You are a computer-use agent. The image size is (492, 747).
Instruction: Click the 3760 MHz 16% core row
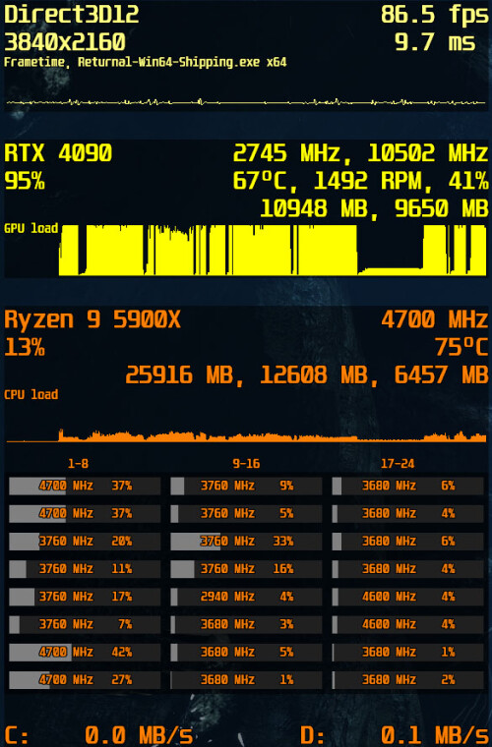tap(246, 569)
